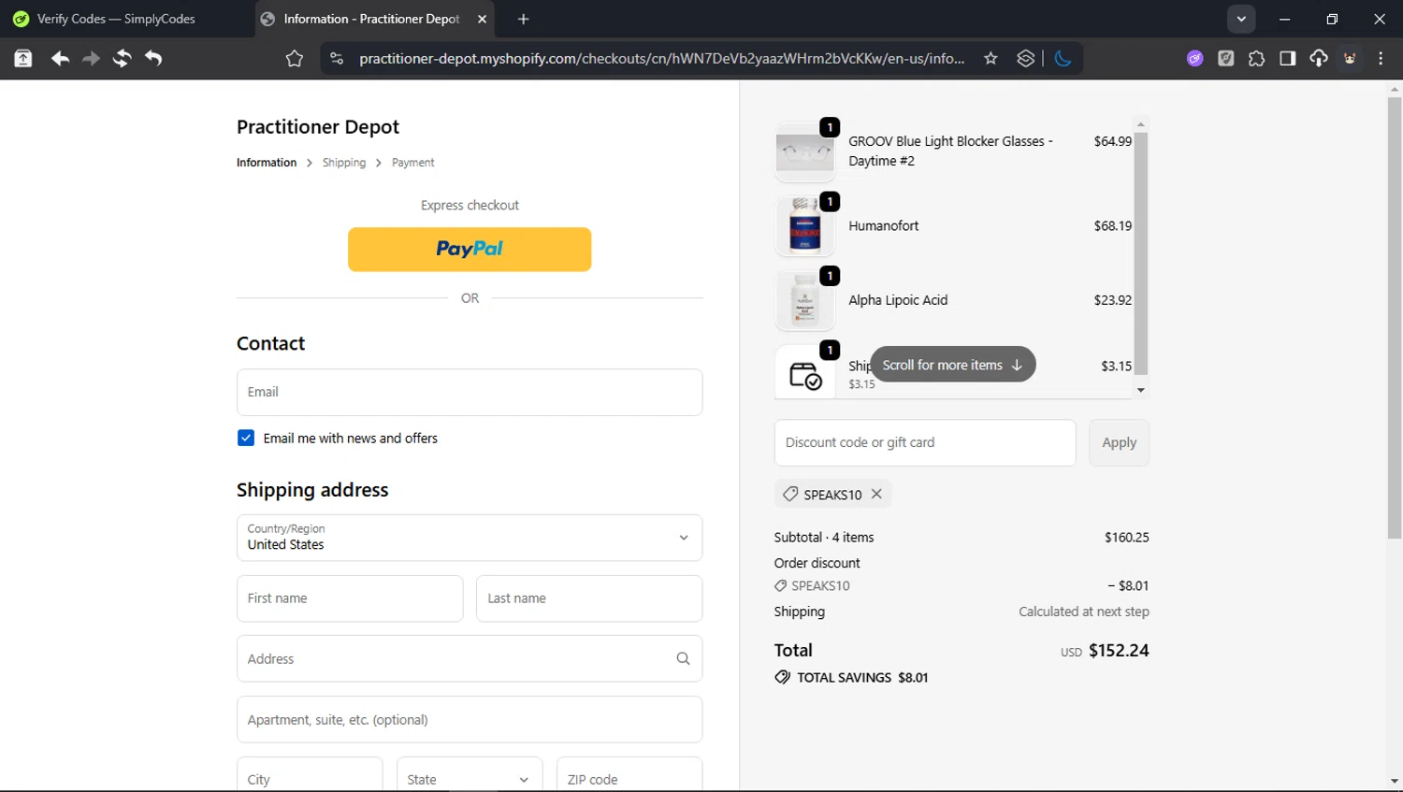
Task: Click the undo arrow icon in toolbar
Action: point(153,59)
